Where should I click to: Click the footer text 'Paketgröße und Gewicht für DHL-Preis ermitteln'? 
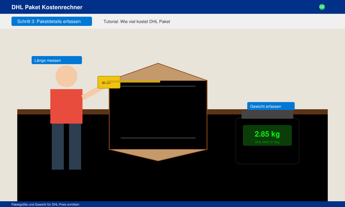pyautogui.click(x=45, y=204)
